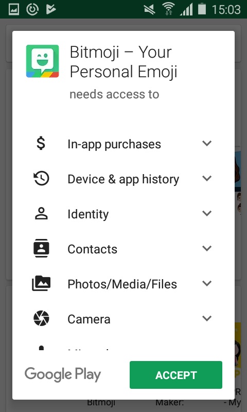
Task: Tap the Wi-Fi status bar icon
Action: (x=168, y=9)
